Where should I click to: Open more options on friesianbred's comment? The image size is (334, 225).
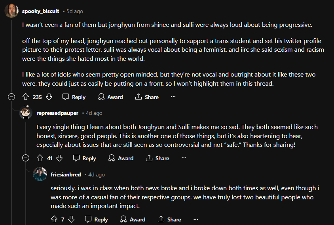coord(195,219)
